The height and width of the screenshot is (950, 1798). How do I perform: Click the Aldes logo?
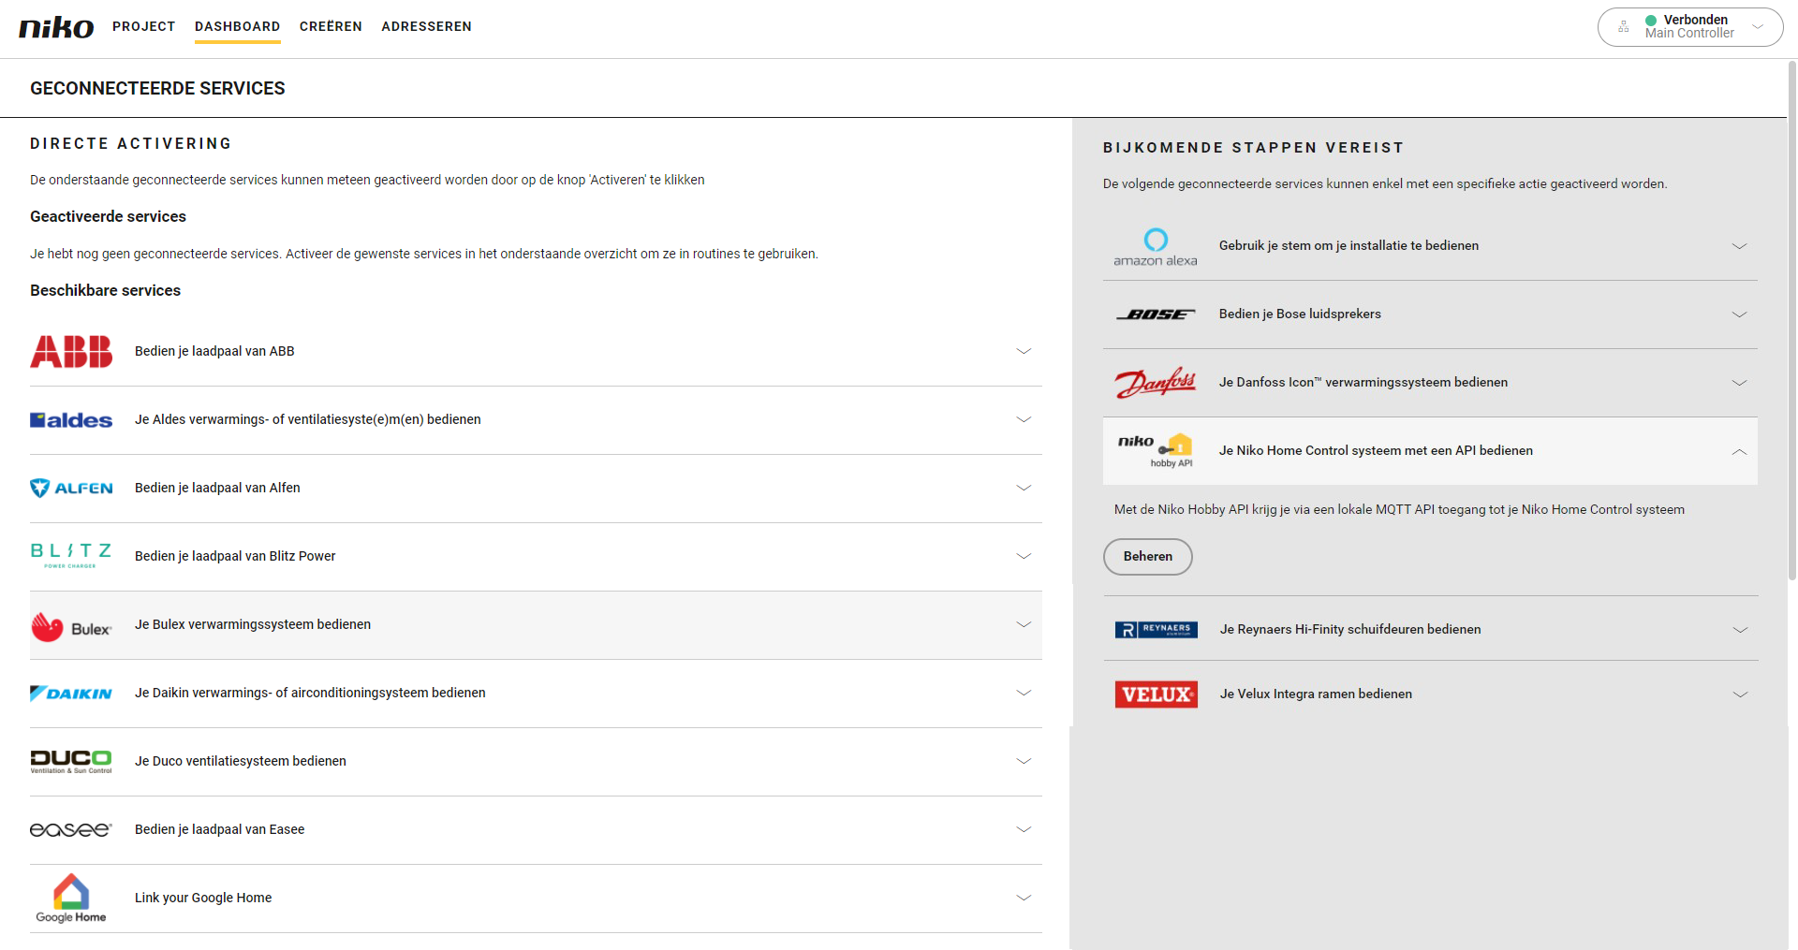coord(71,420)
